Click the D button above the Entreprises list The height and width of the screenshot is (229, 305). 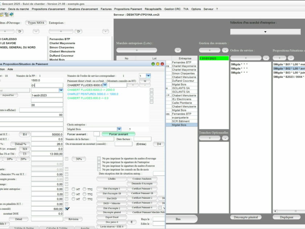click(x=78, y=31)
